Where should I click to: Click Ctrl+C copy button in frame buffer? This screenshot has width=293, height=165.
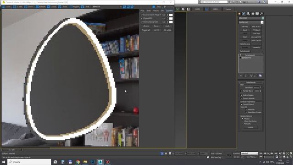click(x=29, y=7)
